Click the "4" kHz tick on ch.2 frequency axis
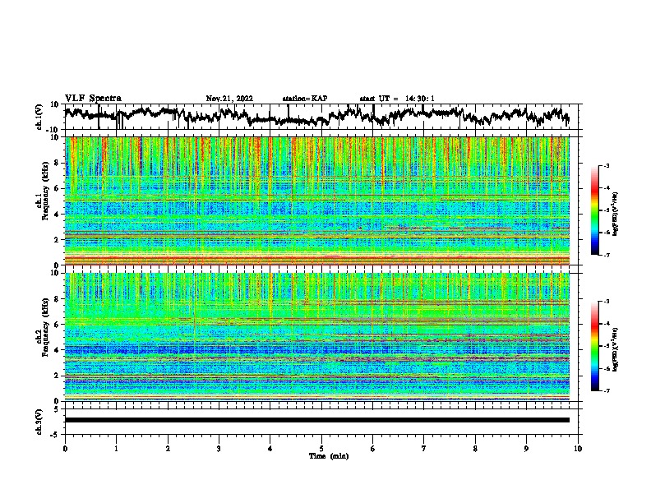651x503 pixels. tap(58, 350)
